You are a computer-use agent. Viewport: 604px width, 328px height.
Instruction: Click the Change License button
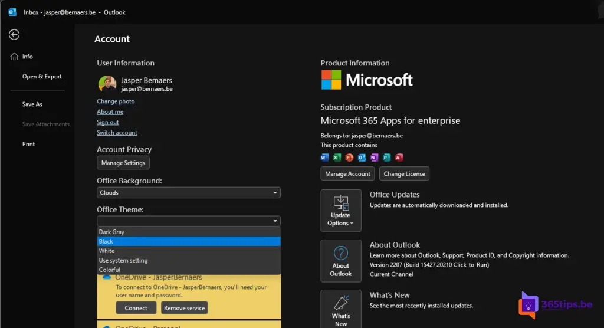[404, 174]
